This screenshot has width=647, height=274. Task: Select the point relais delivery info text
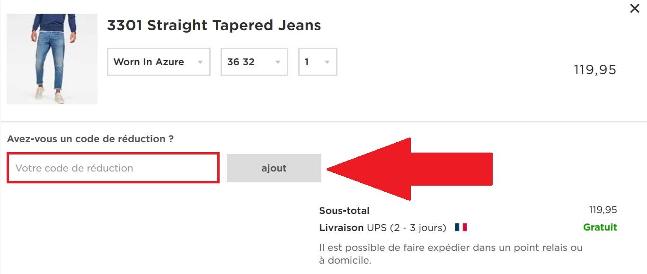click(451, 252)
